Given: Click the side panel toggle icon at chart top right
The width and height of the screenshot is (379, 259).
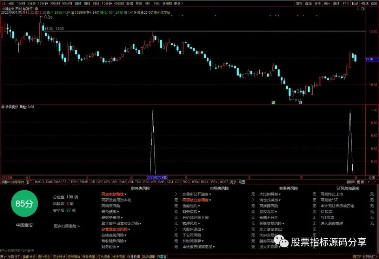Looking at the screenshot, I should click(363, 9).
